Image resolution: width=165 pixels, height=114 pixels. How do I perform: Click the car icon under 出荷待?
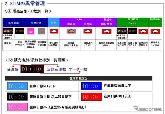88,31
